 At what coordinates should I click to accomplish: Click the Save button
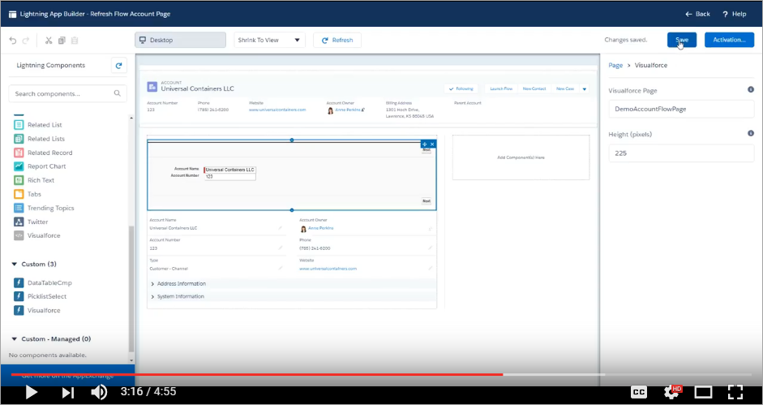pos(682,40)
